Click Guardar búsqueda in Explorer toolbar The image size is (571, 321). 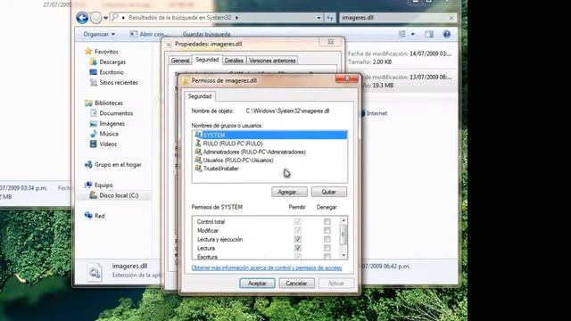pyautogui.click(x=206, y=34)
